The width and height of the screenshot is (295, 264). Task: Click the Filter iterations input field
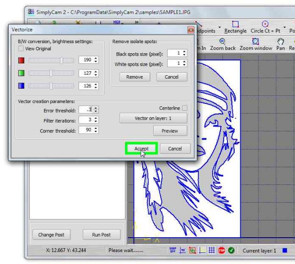[x=86, y=120]
